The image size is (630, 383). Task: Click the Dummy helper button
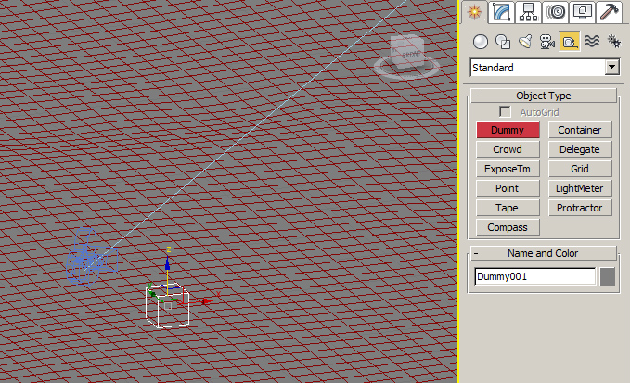(508, 130)
